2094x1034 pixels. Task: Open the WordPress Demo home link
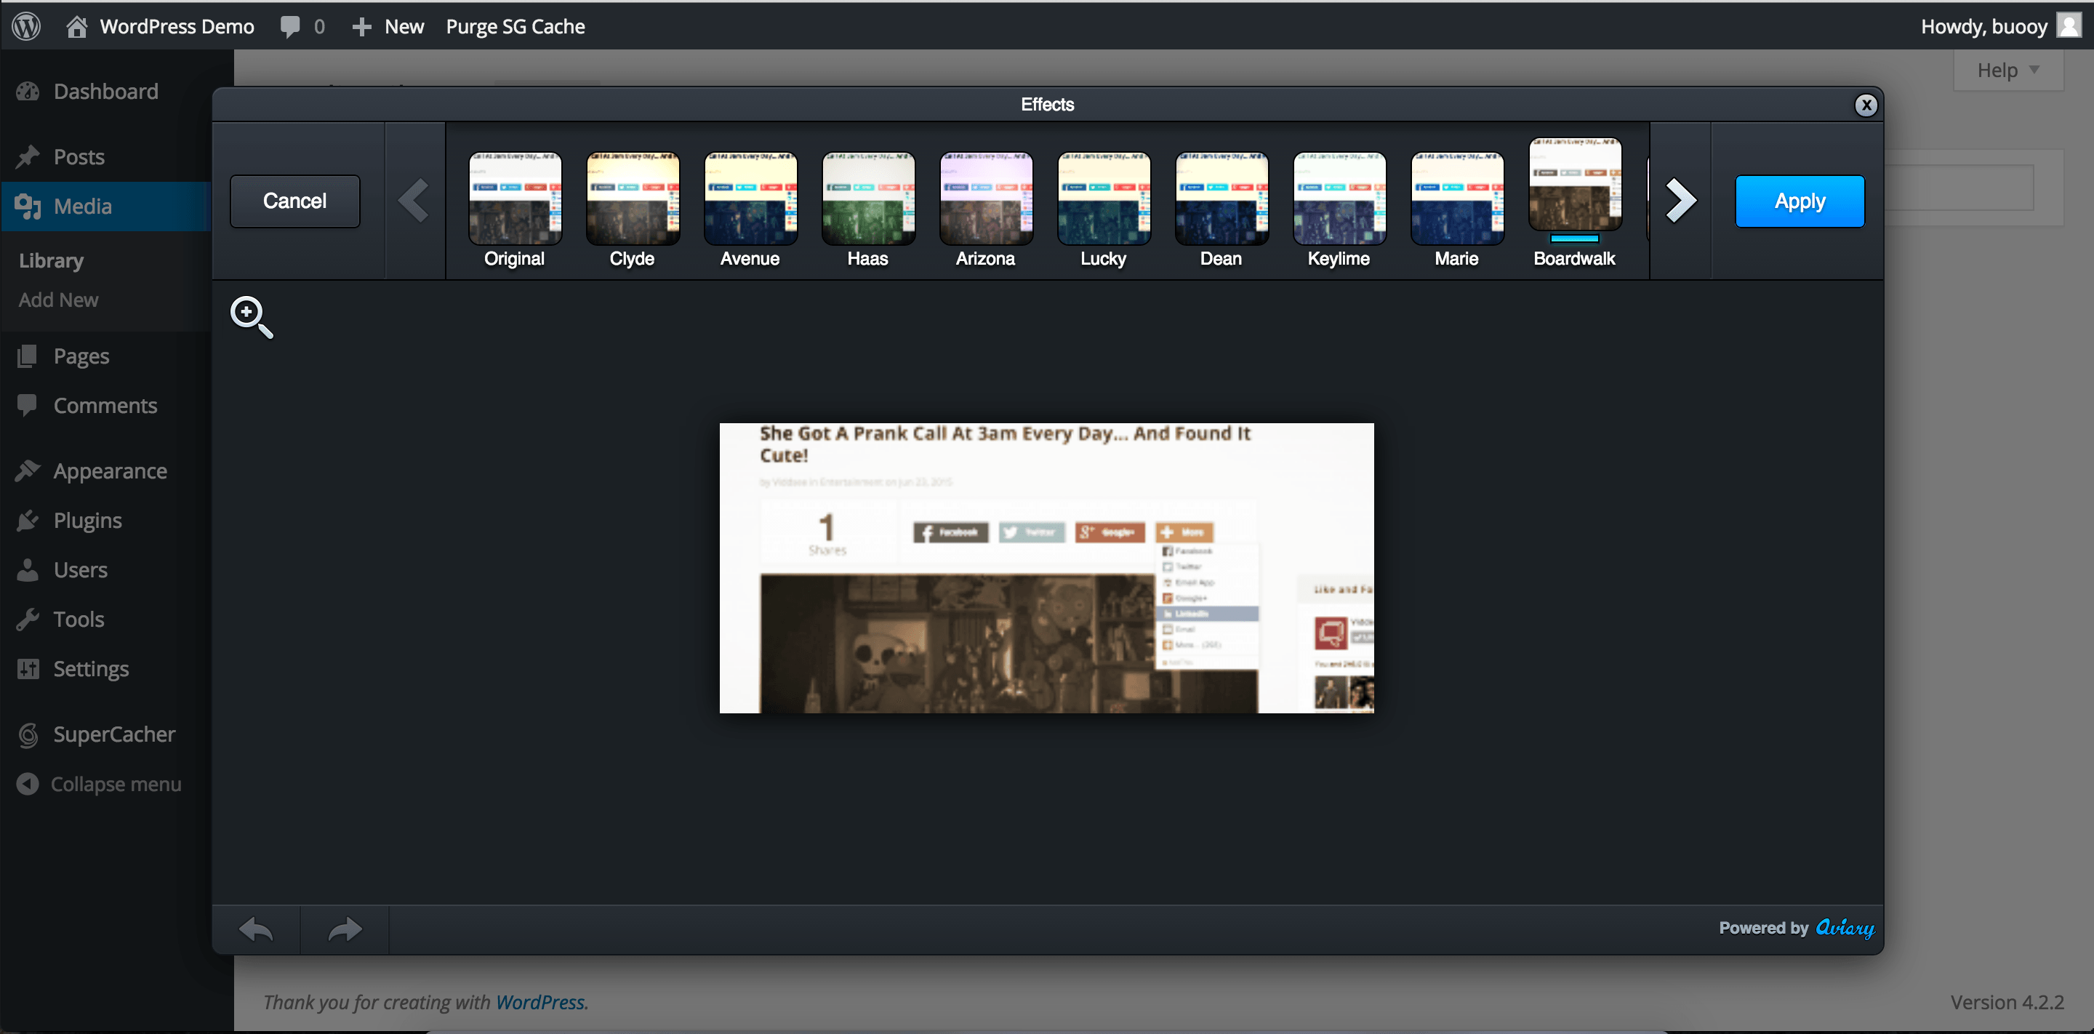coord(160,26)
